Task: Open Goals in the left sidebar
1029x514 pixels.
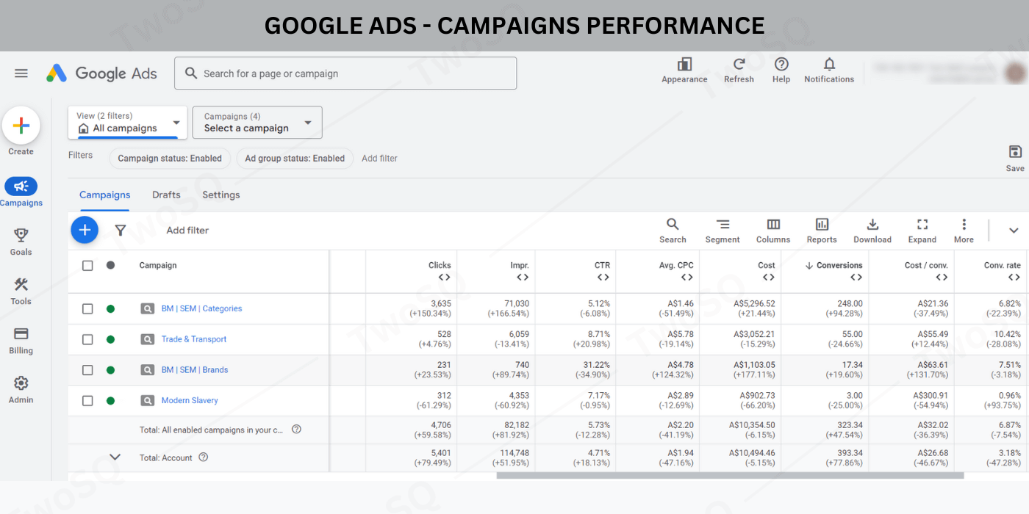Action: click(x=21, y=236)
